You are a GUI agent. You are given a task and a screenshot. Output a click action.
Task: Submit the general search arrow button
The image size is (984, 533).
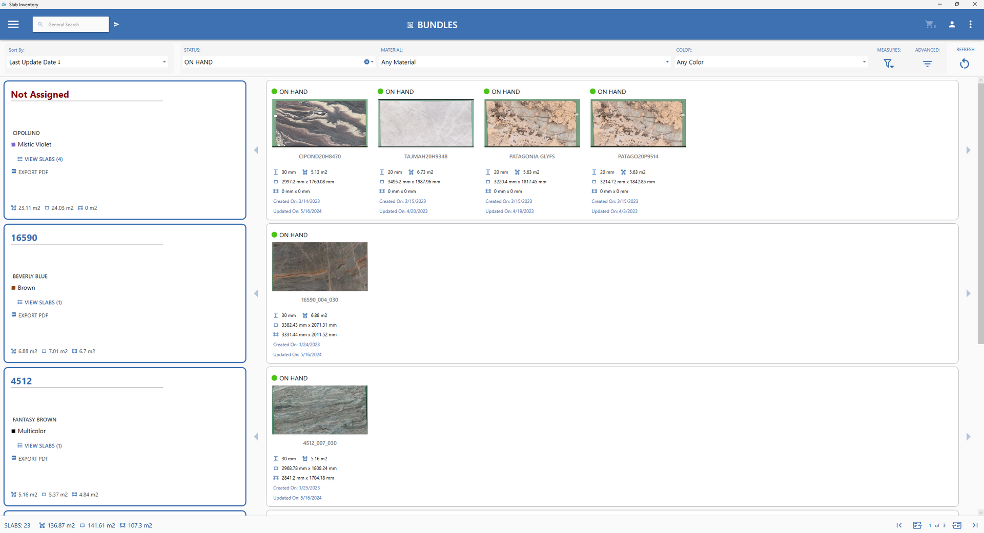click(116, 24)
